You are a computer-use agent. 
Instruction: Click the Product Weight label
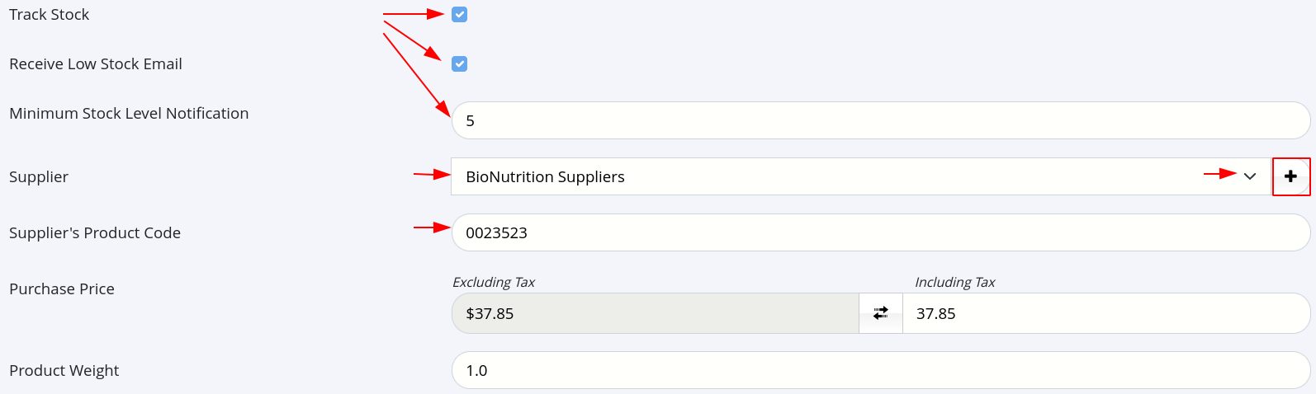(x=64, y=370)
